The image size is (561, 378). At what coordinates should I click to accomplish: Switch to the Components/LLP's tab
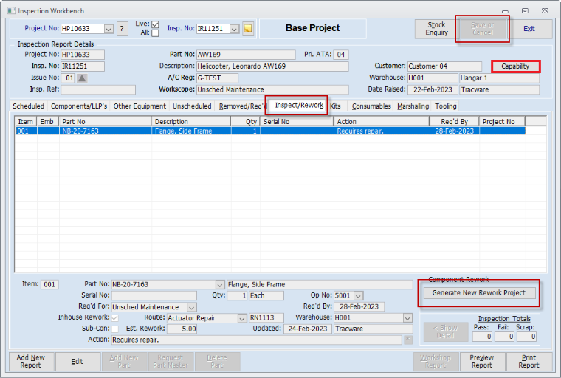[78, 106]
